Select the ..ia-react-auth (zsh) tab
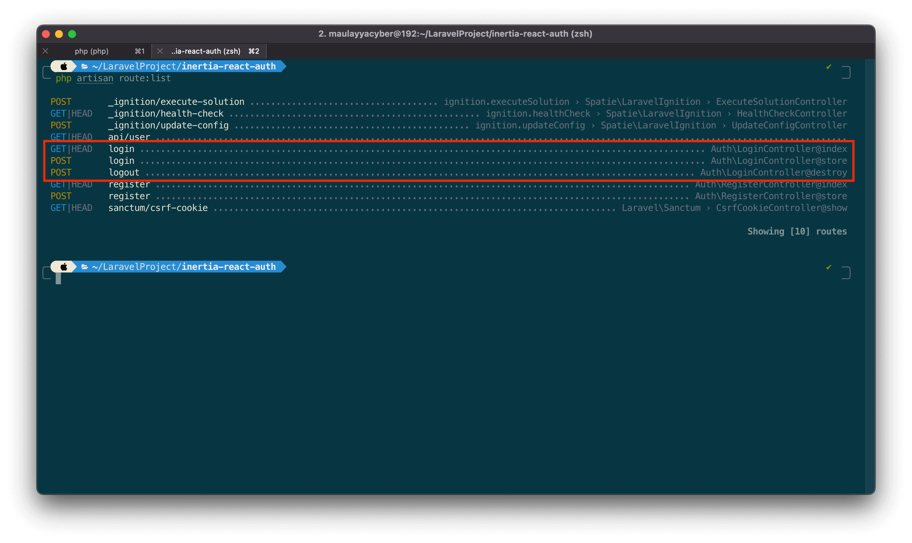The height and width of the screenshot is (543, 912). (206, 51)
